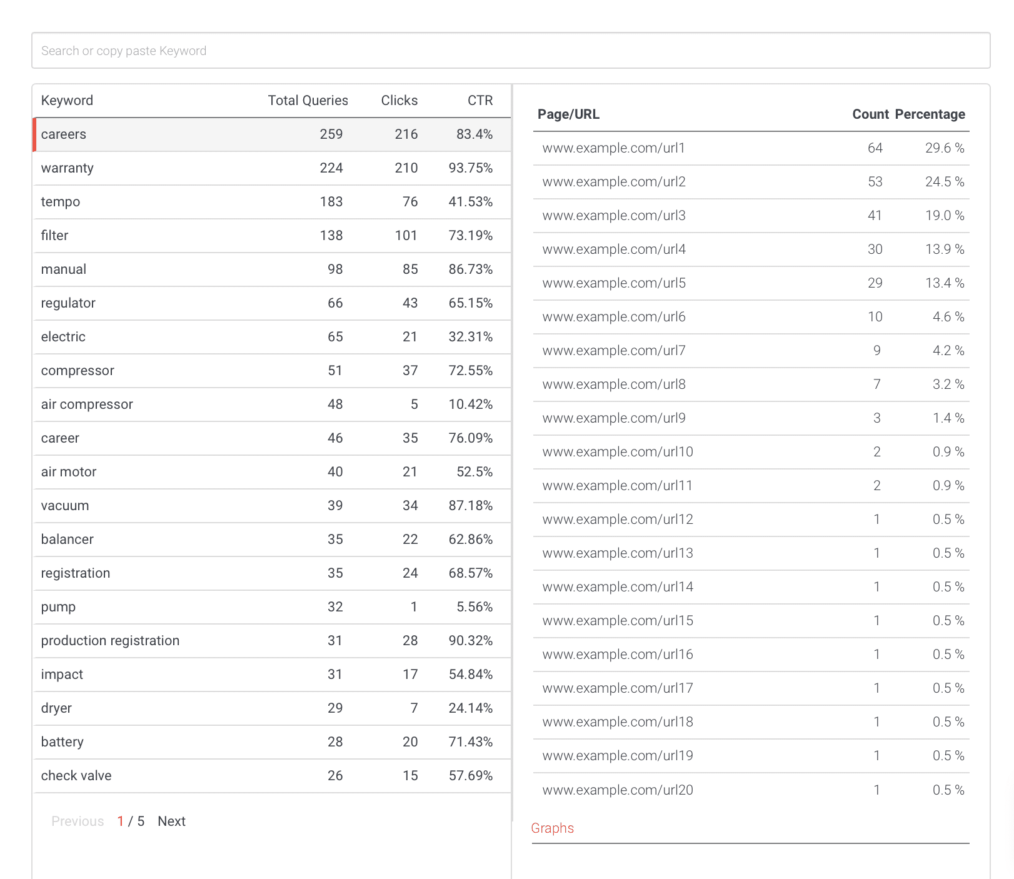Select the tempo keyword row
Image resolution: width=1014 pixels, height=879 pixels.
pyautogui.click(x=272, y=202)
